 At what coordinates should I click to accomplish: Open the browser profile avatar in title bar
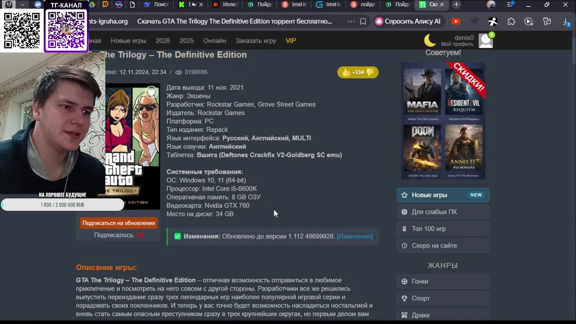[491, 5]
